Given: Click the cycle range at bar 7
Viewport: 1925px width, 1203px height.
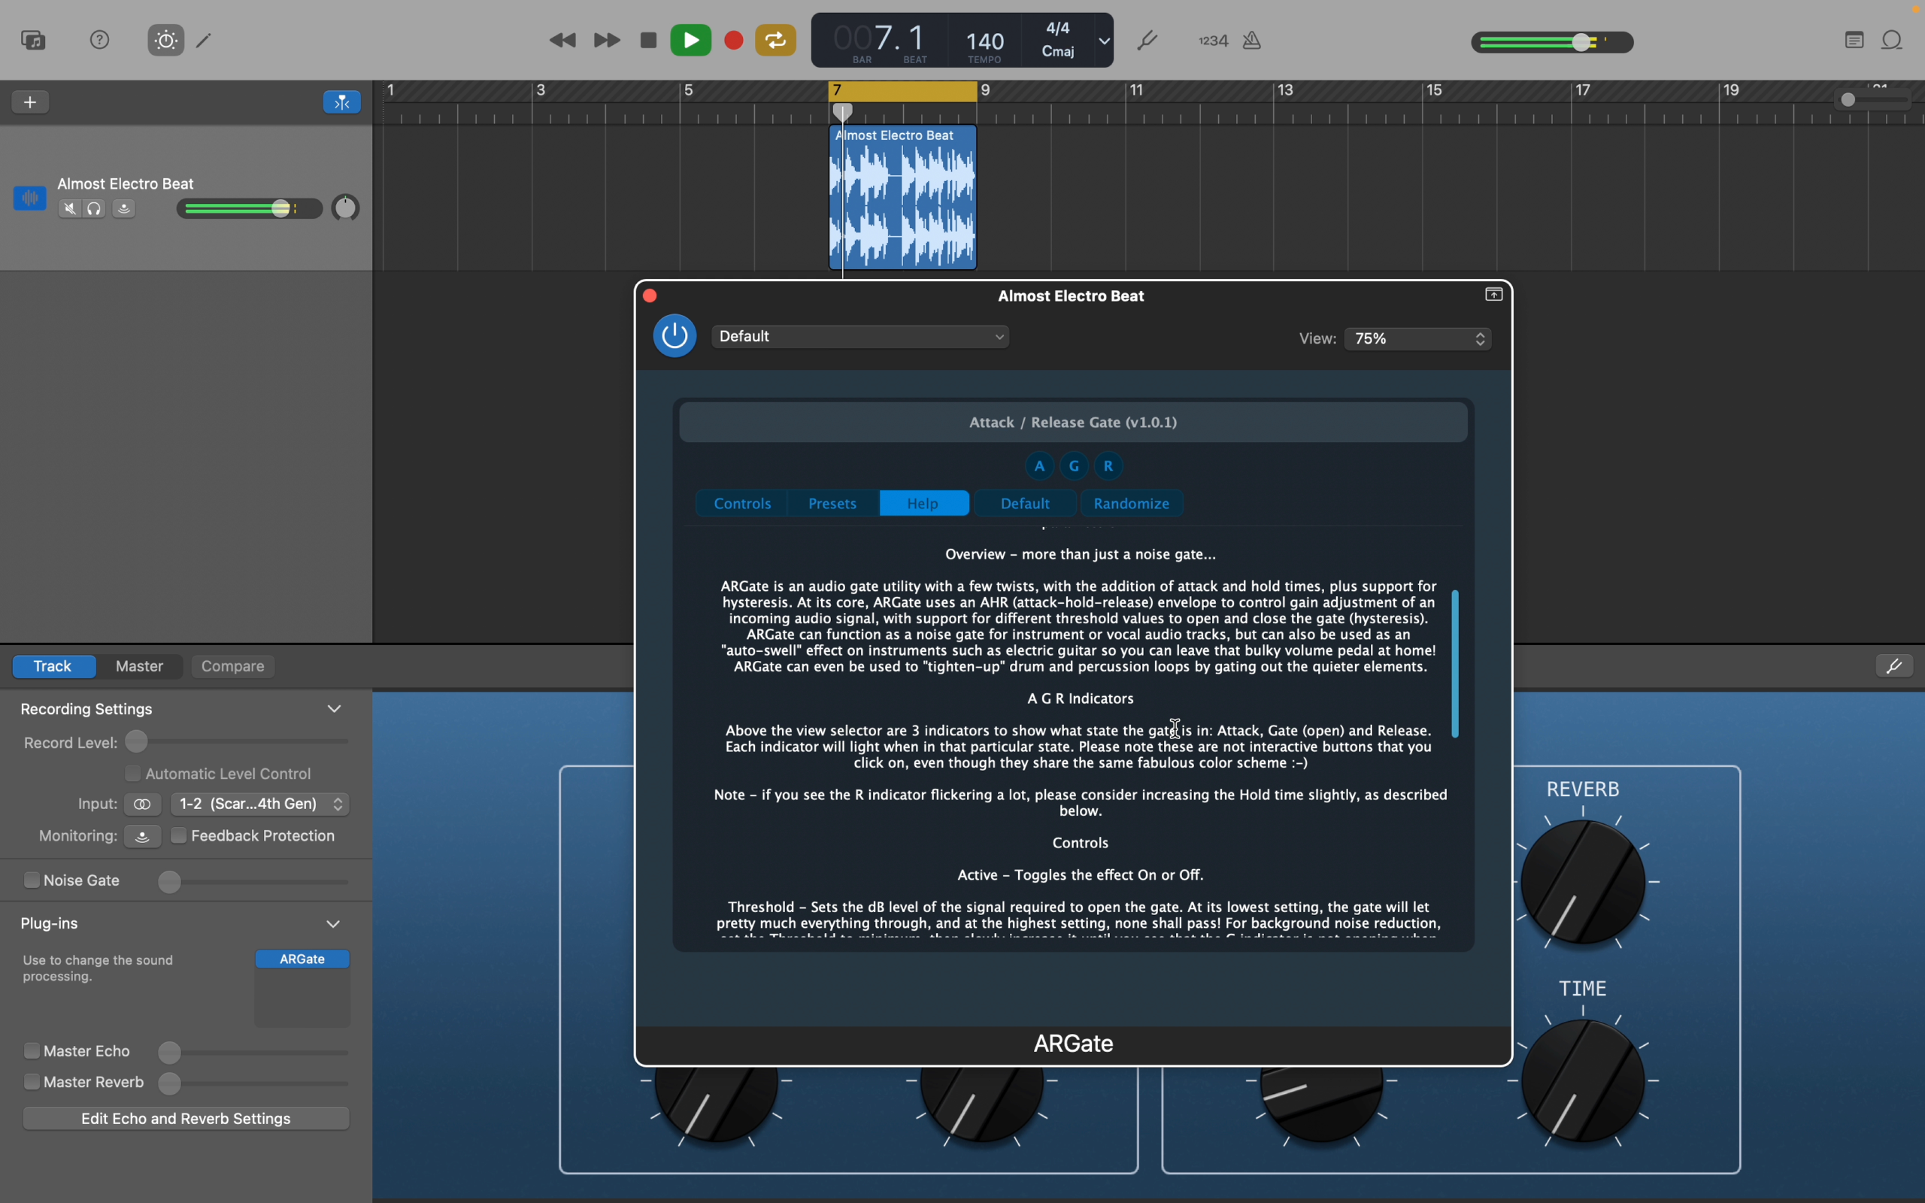Looking at the screenshot, I should click(x=903, y=92).
